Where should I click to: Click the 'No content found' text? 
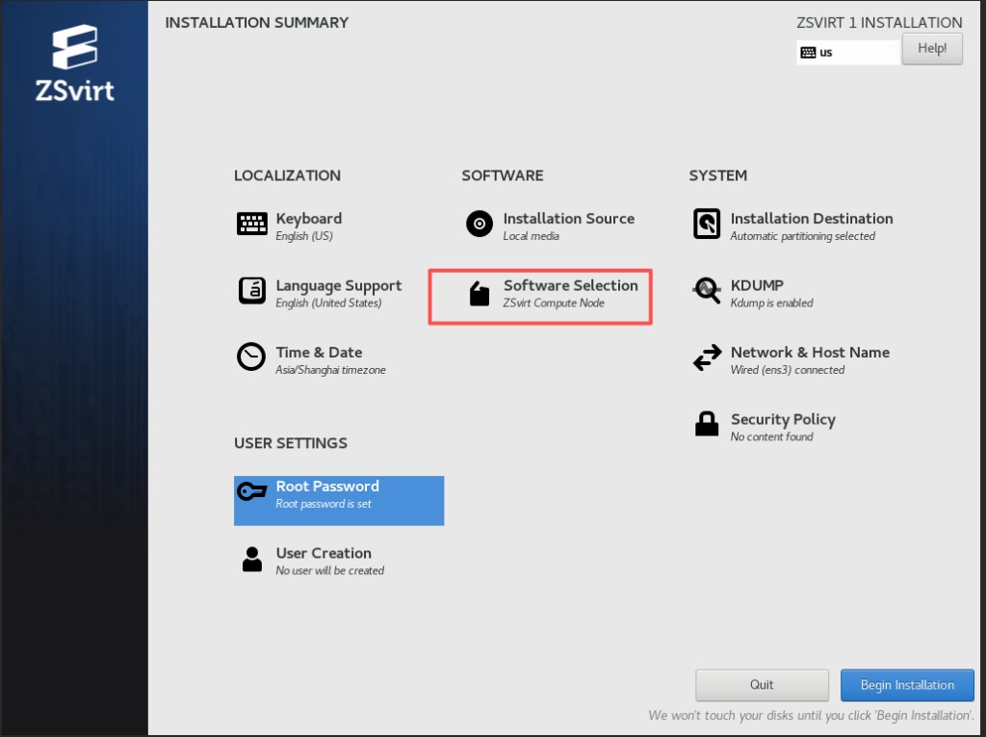tap(771, 436)
